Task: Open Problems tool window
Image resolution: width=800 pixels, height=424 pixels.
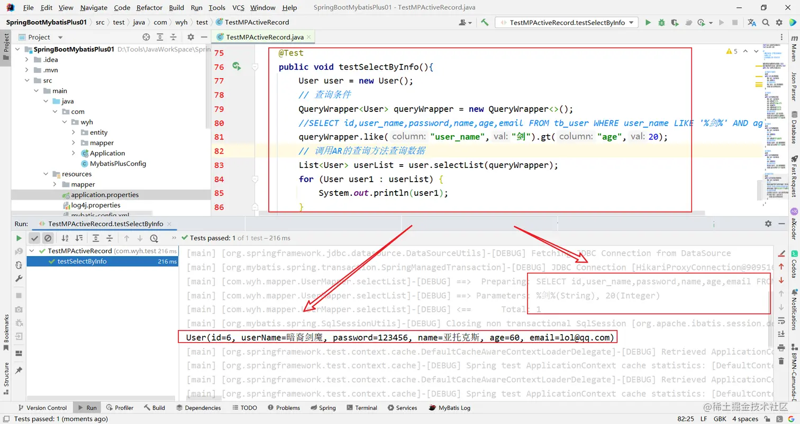Action: [284, 408]
